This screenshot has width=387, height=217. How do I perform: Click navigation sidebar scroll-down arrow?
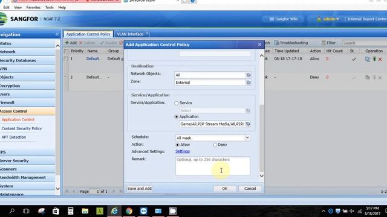point(57,189)
